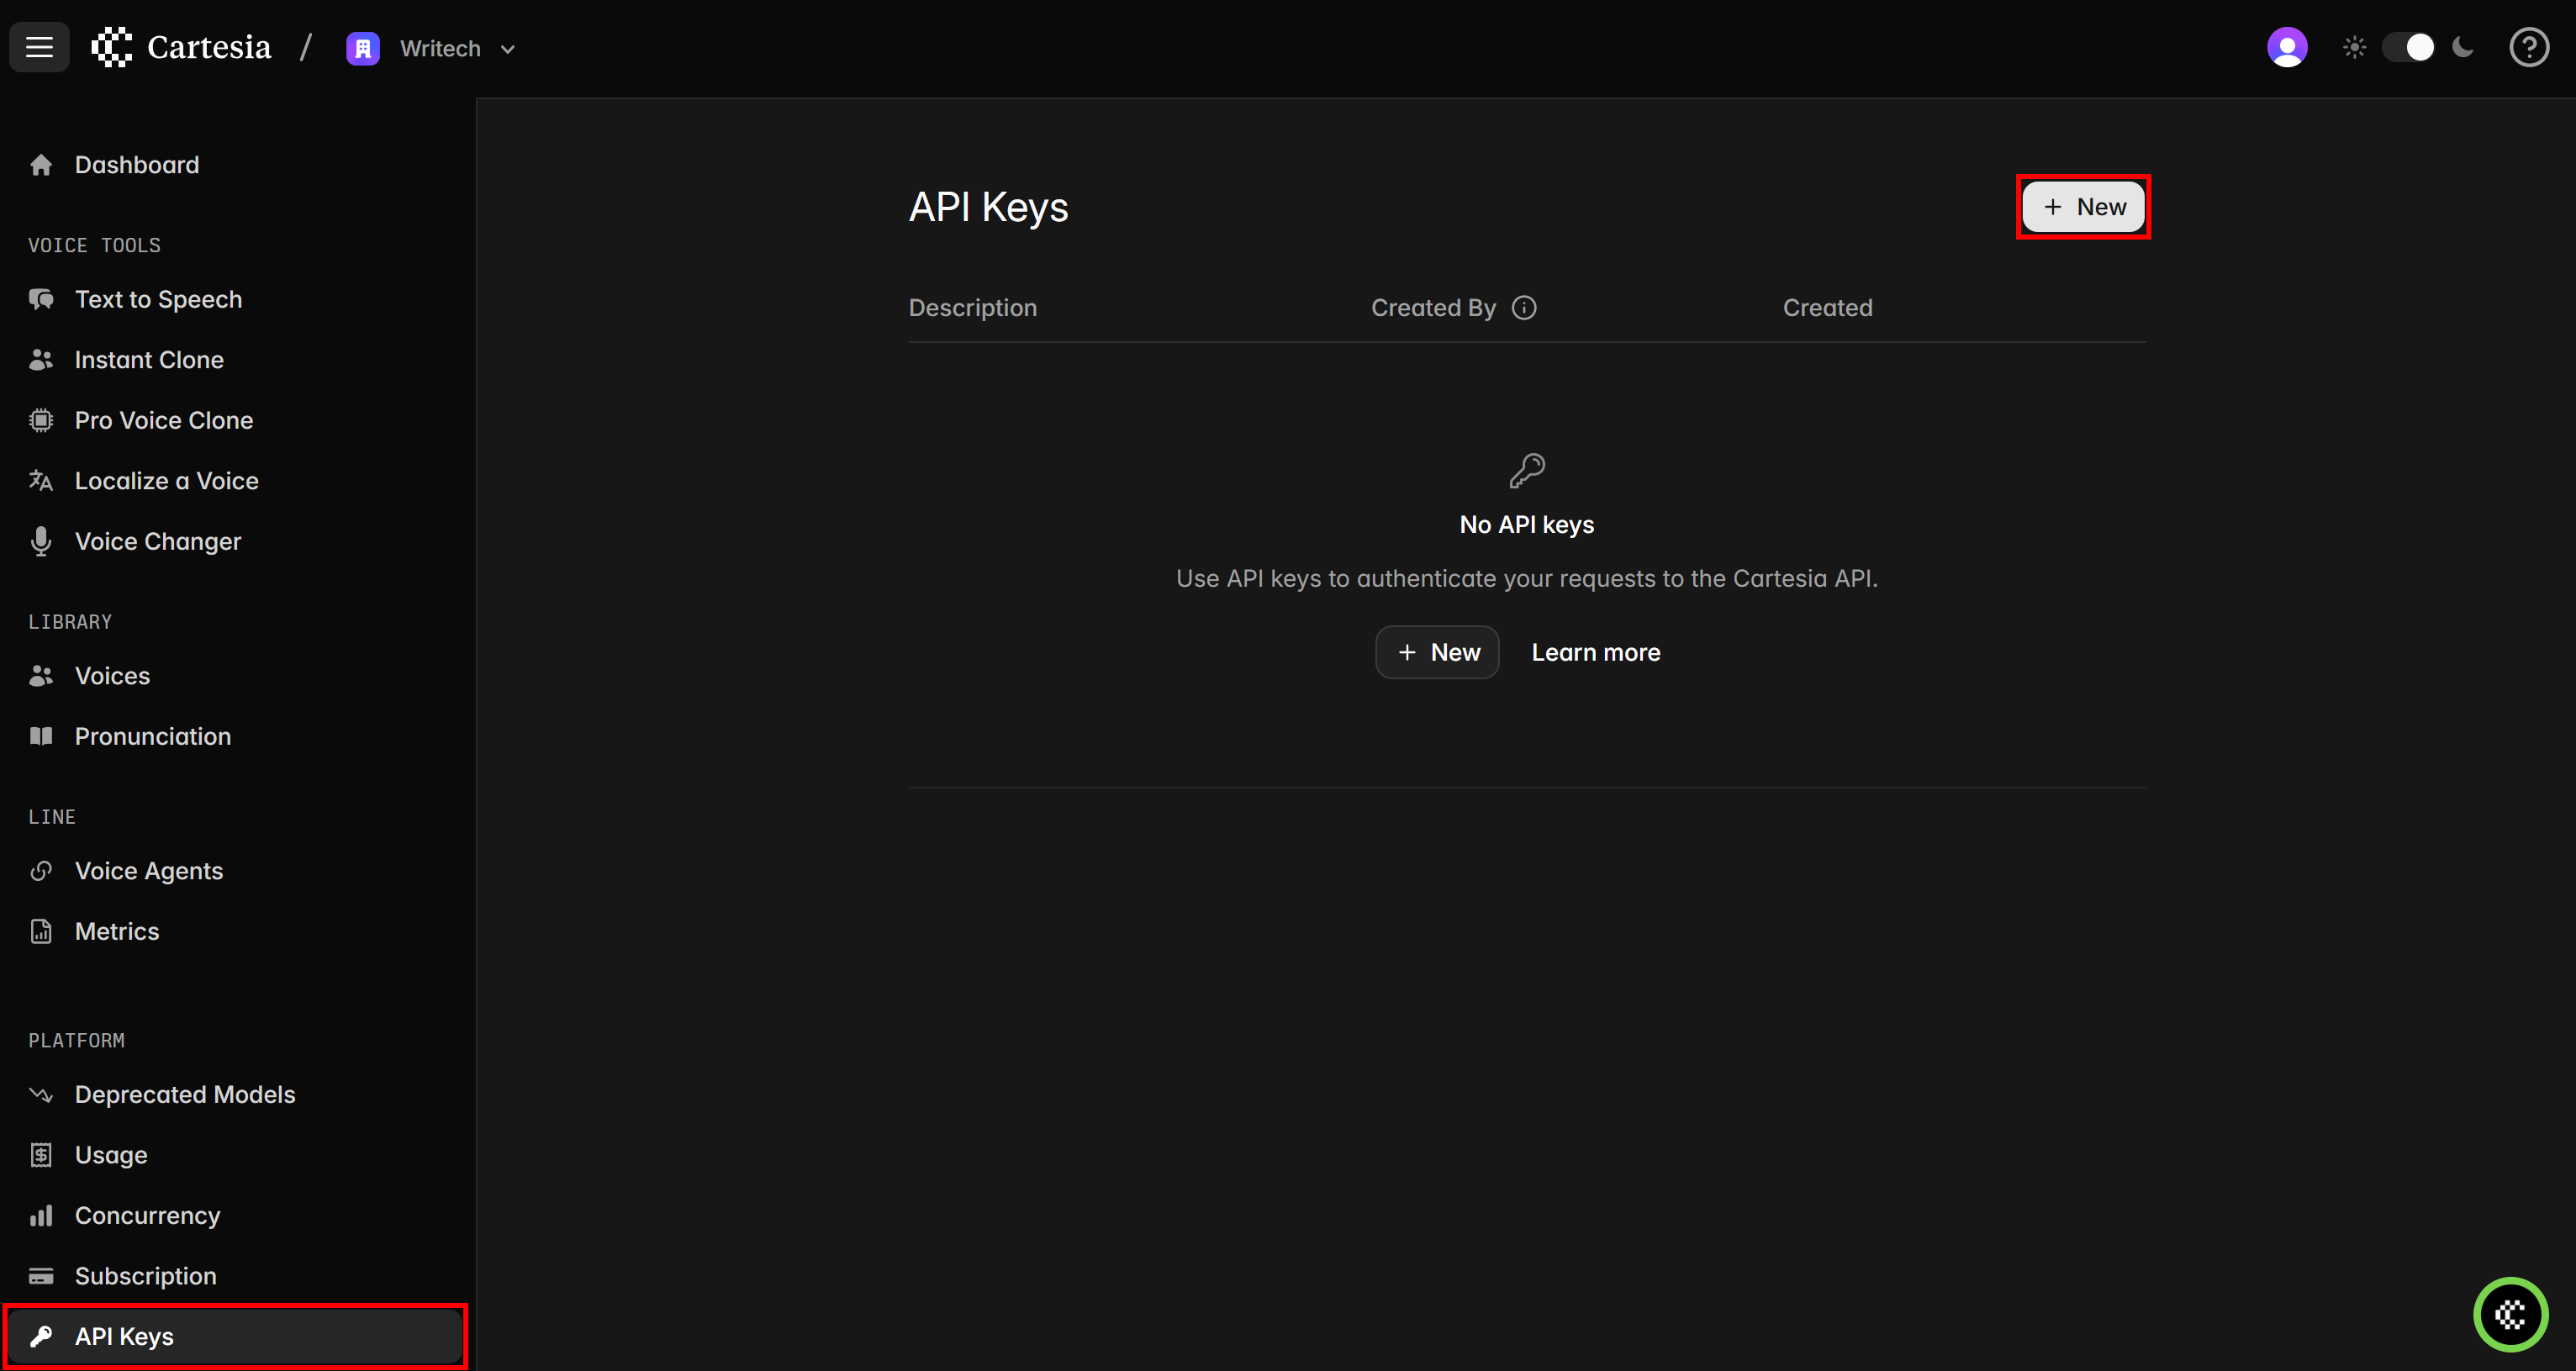
Task: Click the moon dark-mode icon
Action: click(2463, 47)
